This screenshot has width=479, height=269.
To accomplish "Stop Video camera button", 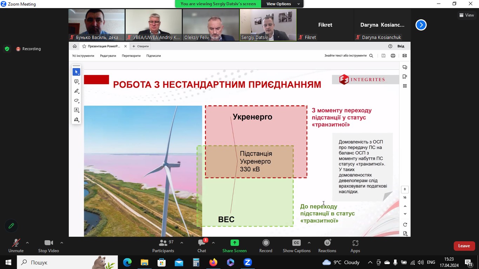I will pyautogui.click(x=48, y=246).
